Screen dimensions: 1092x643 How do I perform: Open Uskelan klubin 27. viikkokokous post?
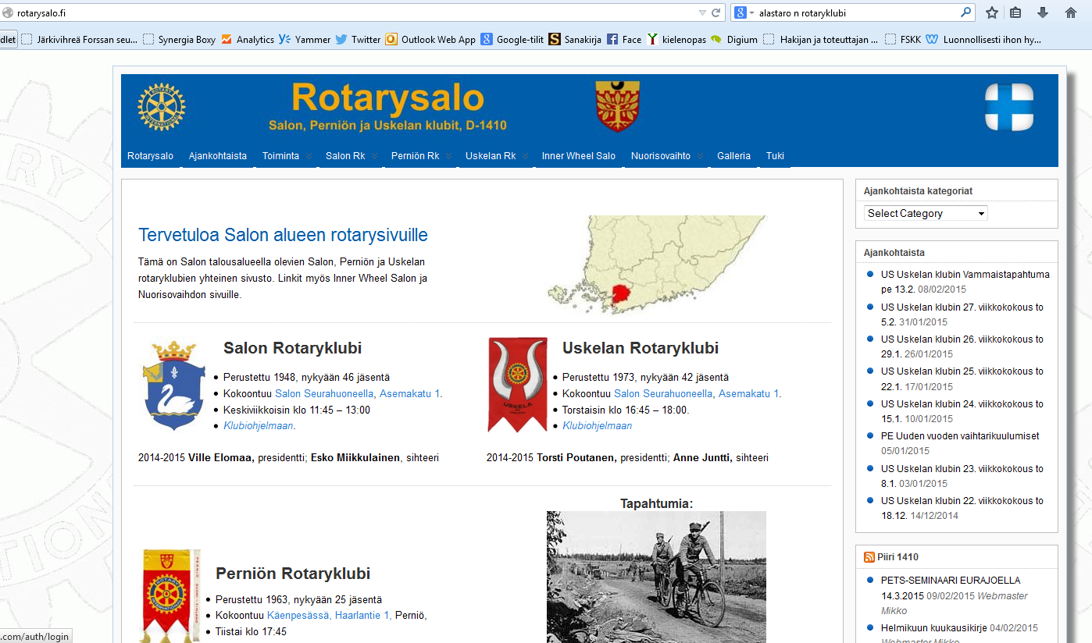pos(962,314)
